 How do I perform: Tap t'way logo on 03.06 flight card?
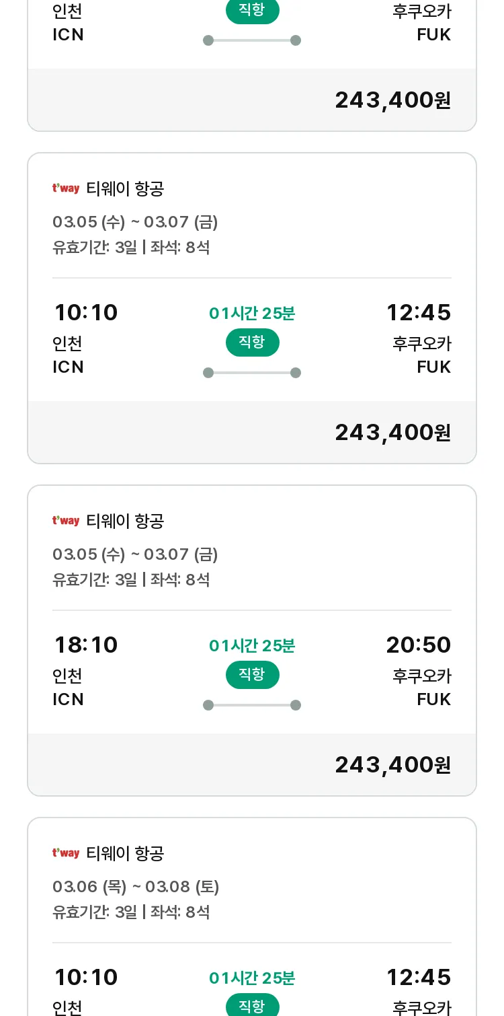point(66,853)
